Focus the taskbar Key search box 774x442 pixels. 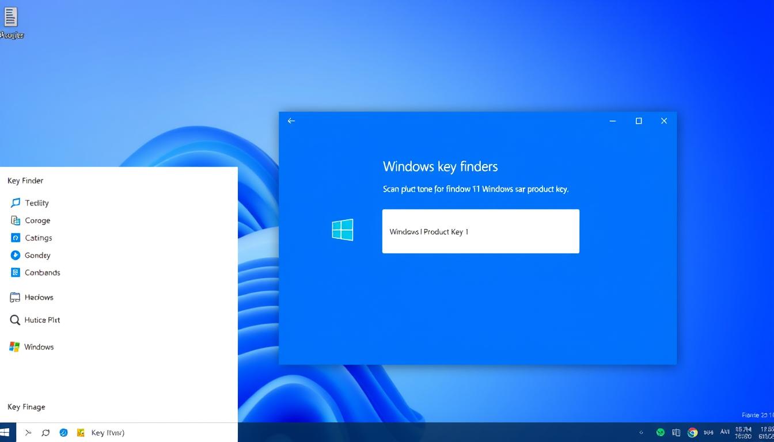pos(162,433)
